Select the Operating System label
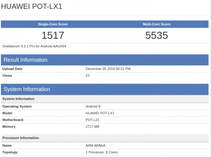 point(17,106)
